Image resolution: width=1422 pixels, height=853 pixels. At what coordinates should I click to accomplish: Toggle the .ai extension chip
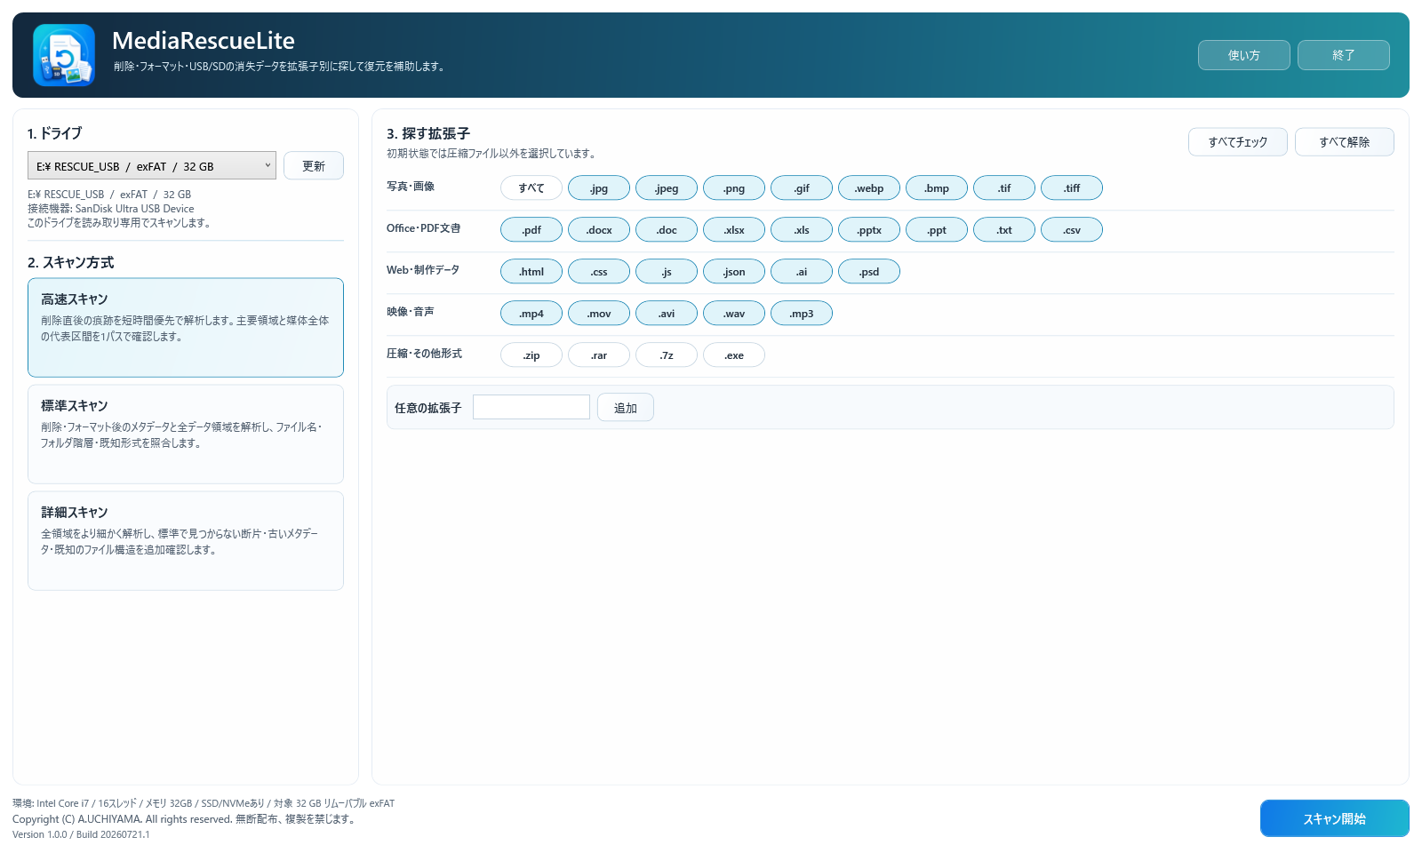click(x=802, y=272)
